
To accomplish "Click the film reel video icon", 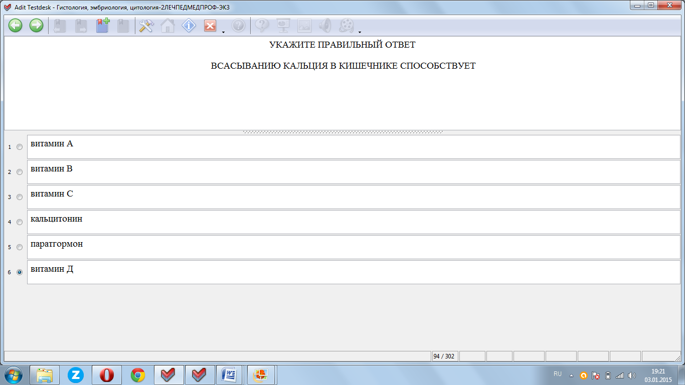I will coord(347,26).
